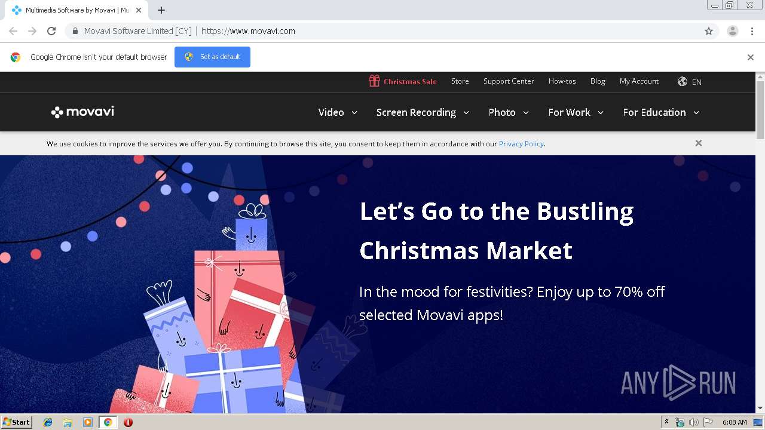Screen dimensions: 765x430
Task: Click the Chrome logo in notification bar
Action: click(16, 57)
